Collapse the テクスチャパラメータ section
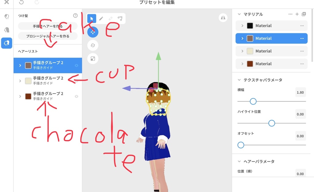 click(239, 79)
